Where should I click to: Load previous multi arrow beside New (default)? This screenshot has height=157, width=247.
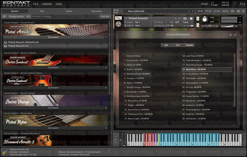pos(189,11)
